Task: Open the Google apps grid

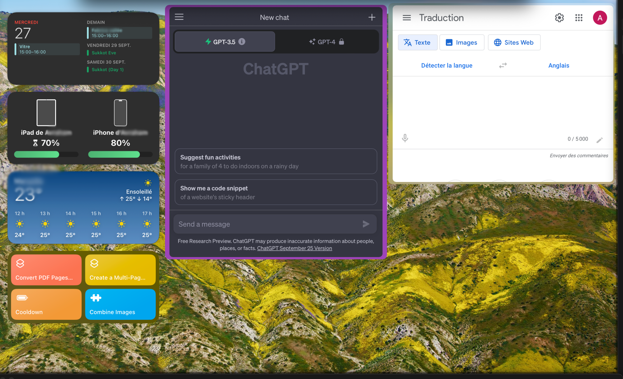Action: (579, 18)
